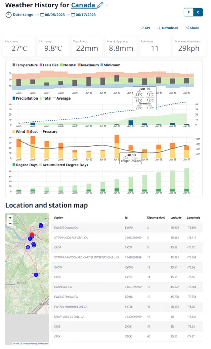Click the clock icon next to Date range
This screenshot has height=349, width=211.
(9, 15)
